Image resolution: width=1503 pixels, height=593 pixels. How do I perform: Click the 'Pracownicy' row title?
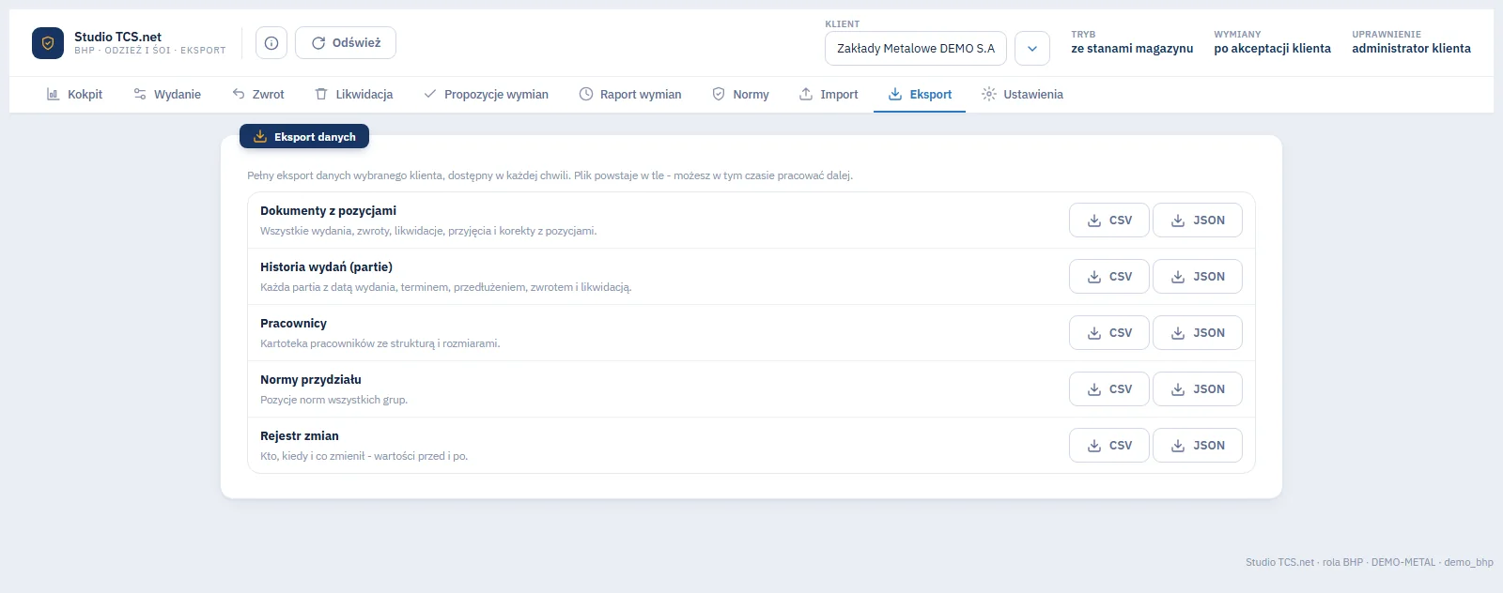click(293, 324)
